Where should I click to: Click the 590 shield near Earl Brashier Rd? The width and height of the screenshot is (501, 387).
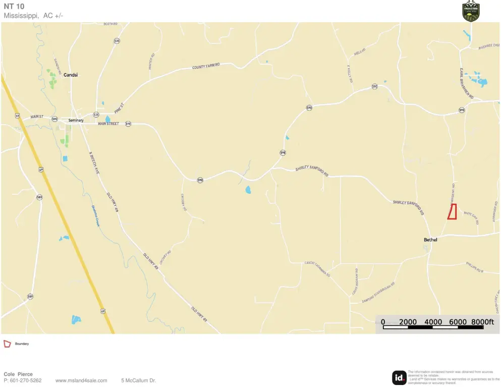point(462,110)
